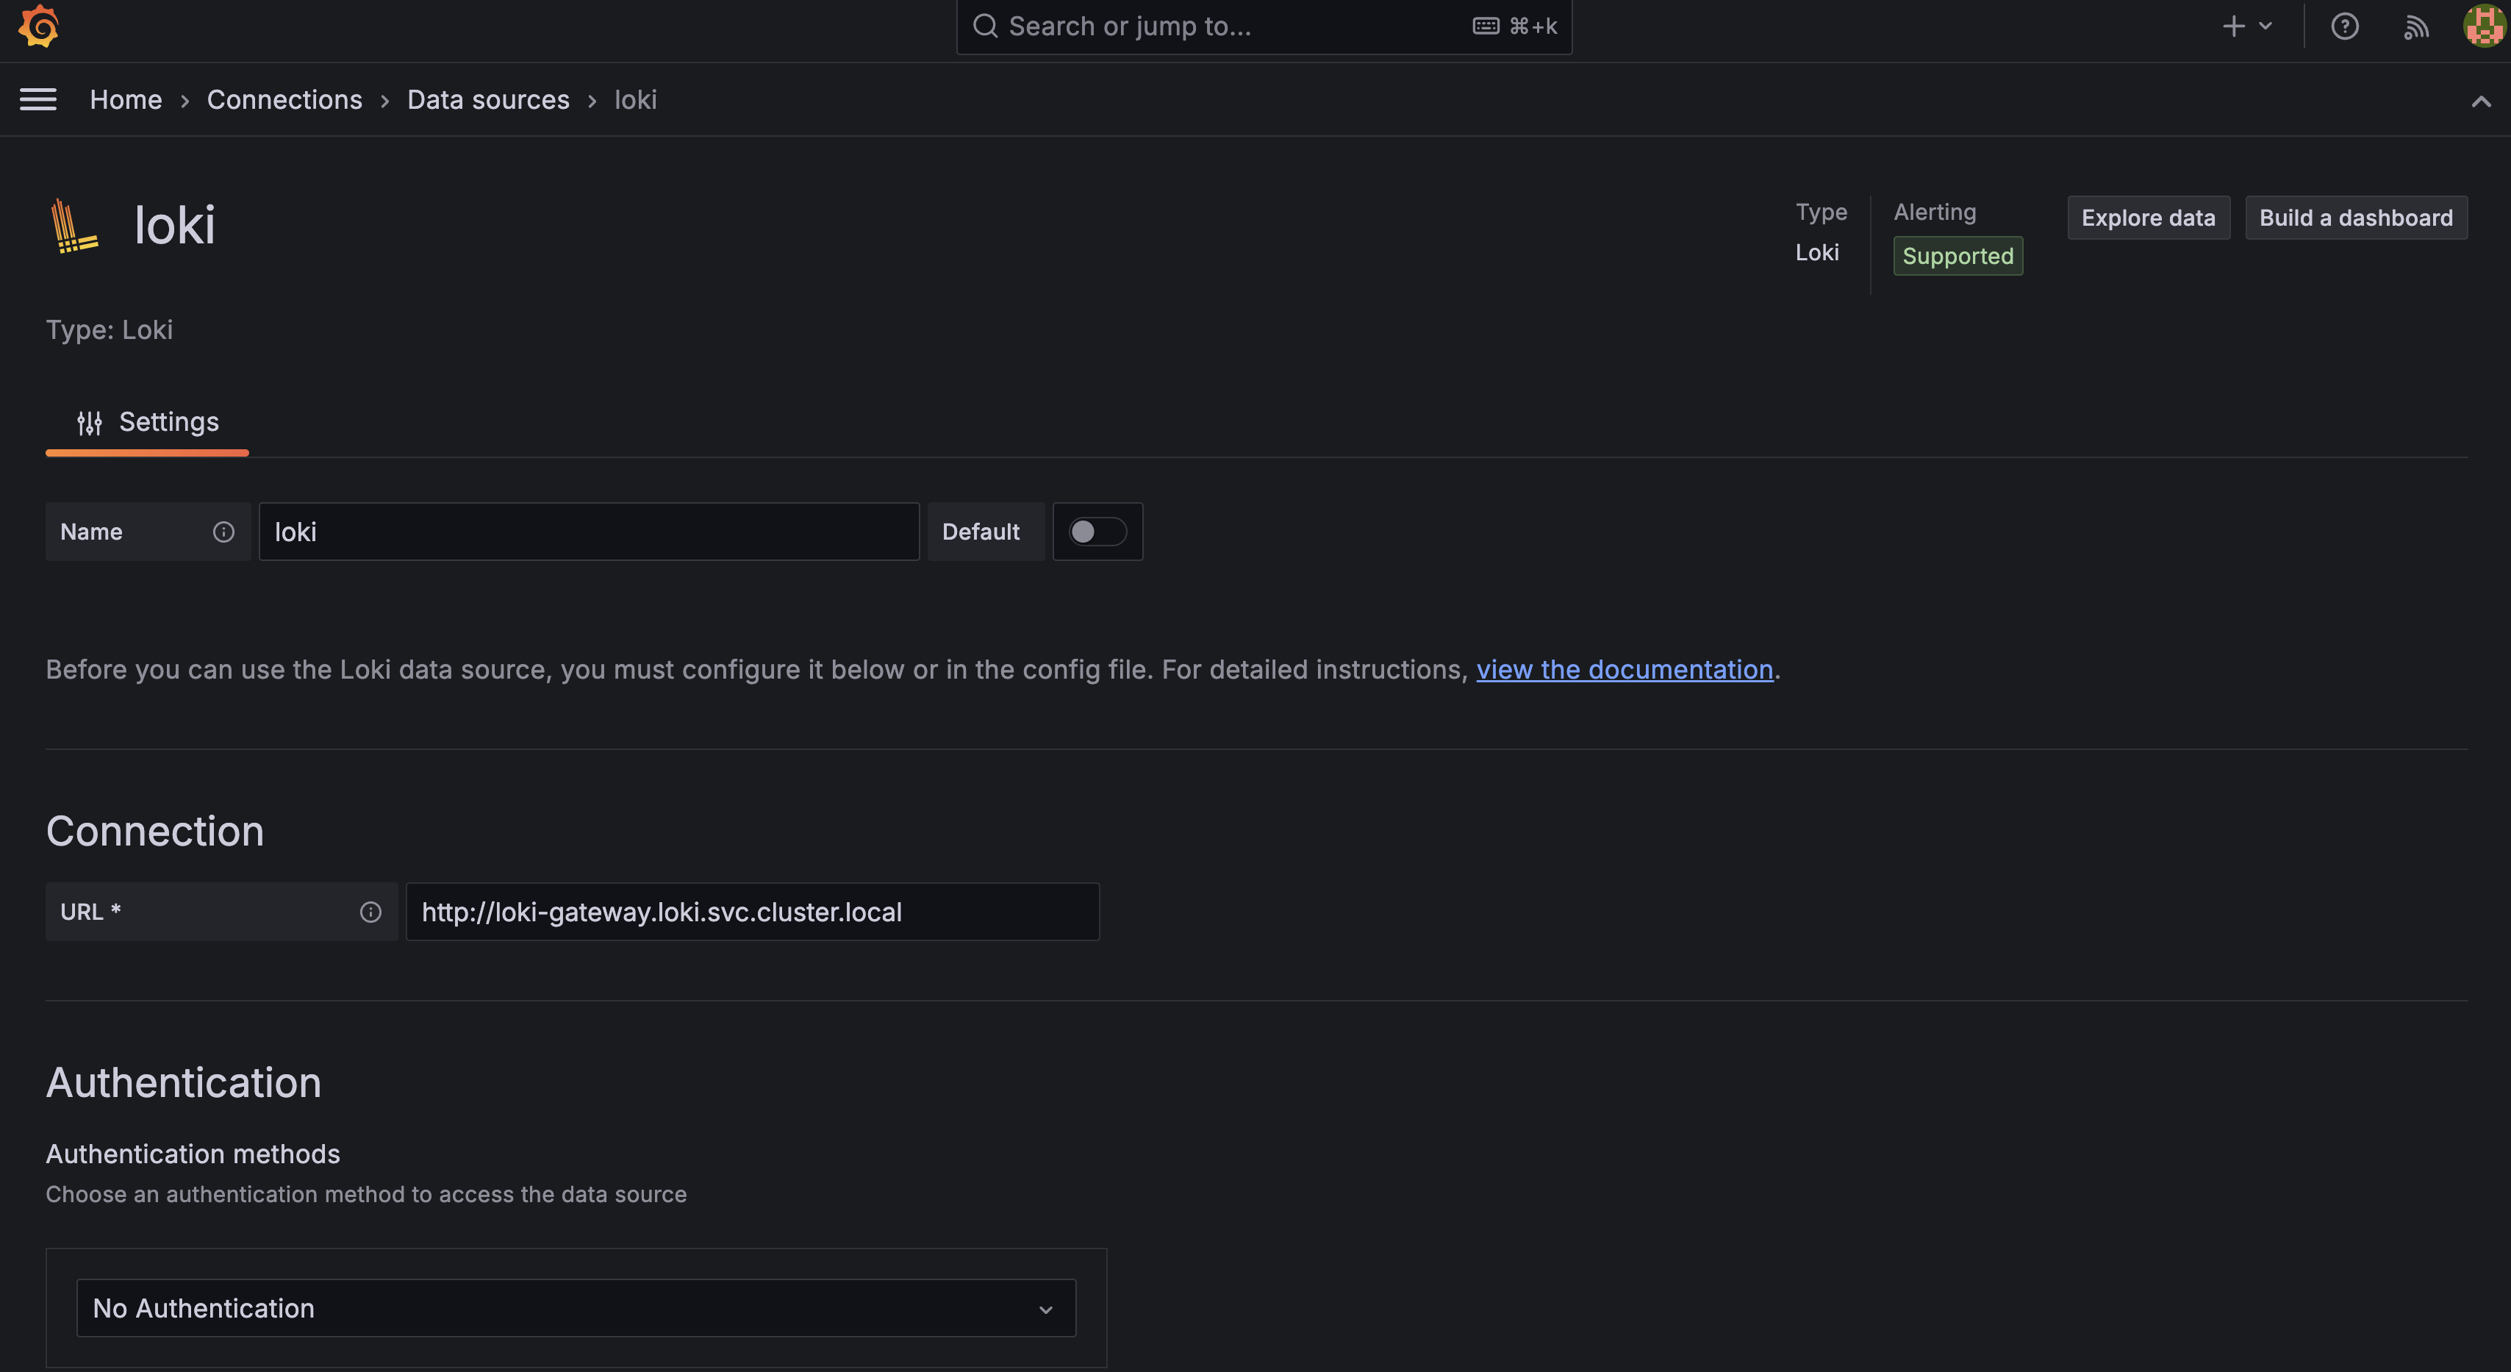Open the view the documentation link
The height and width of the screenshot is (1372, 2511).
[1624, 669]
